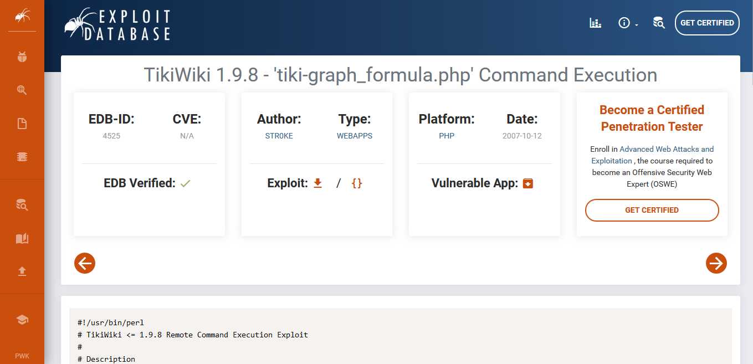Click the 'Become a Certified Penetration Tester' heading
Screen dimensions: 753x364
(652, 118)
